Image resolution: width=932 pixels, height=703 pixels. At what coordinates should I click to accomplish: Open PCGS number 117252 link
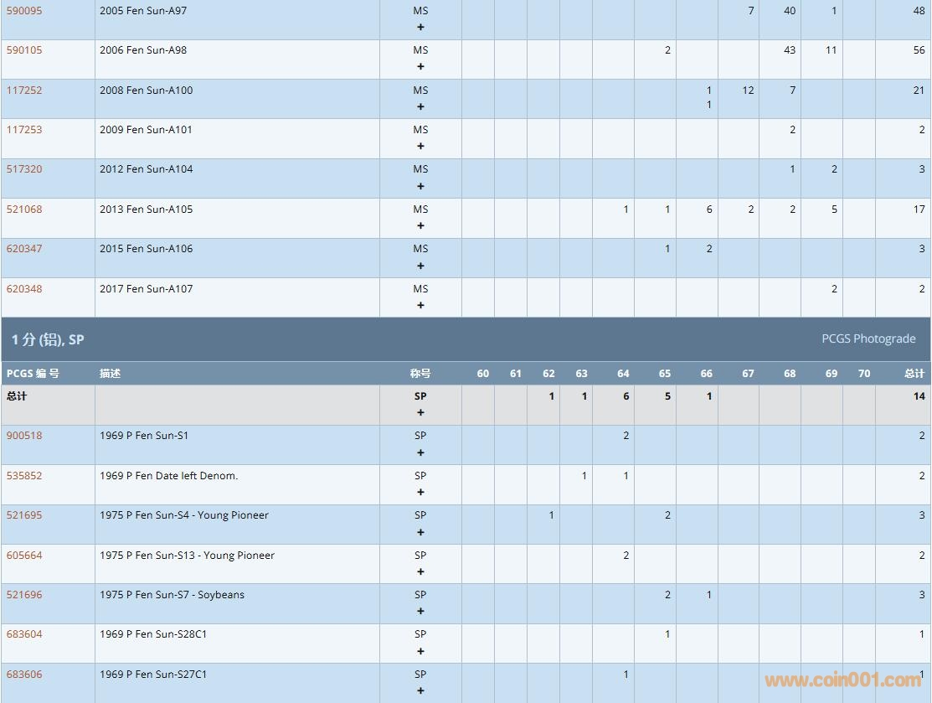pyautogui.click(x=24, y=90)
